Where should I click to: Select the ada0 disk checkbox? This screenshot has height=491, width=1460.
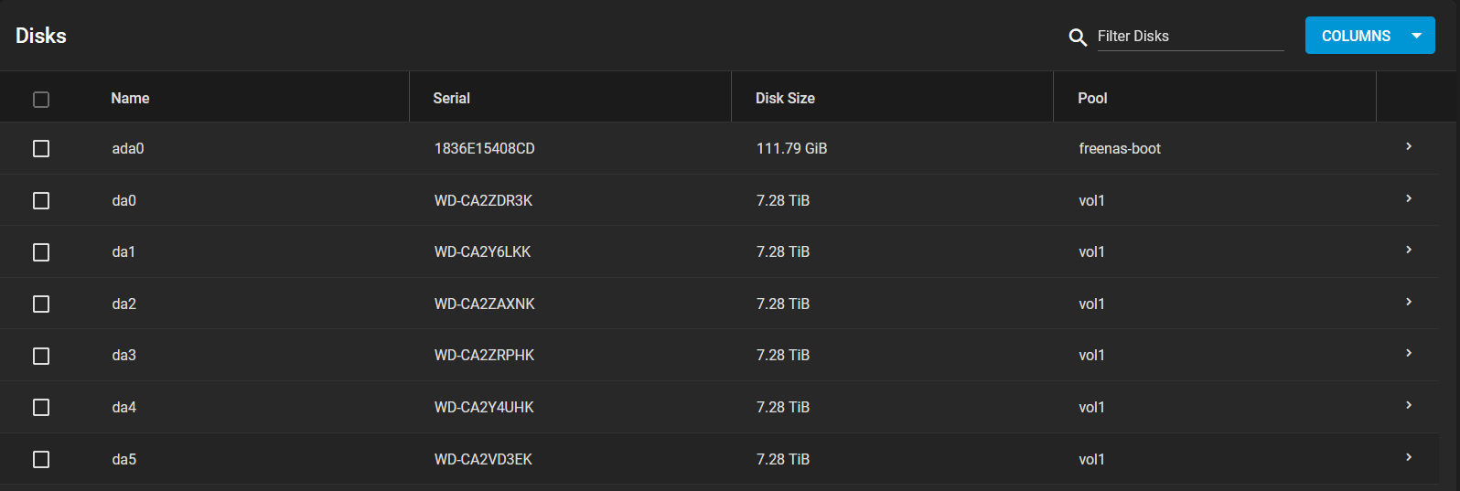[x=41, y=148]
